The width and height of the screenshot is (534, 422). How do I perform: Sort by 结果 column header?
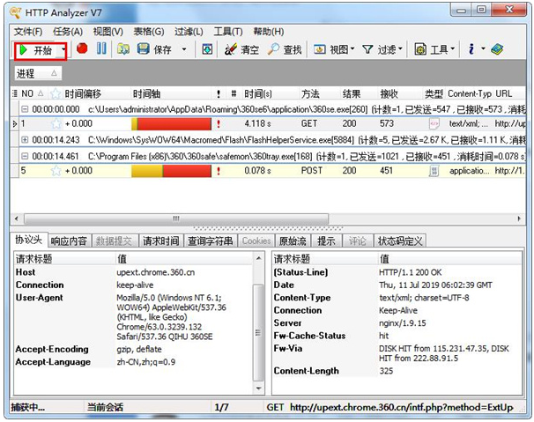[359, 93]
